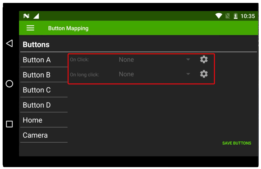Viewport: 261px width, 169px height.
Task: Tap the cell signal strength icon
Action: pos(36,16)
